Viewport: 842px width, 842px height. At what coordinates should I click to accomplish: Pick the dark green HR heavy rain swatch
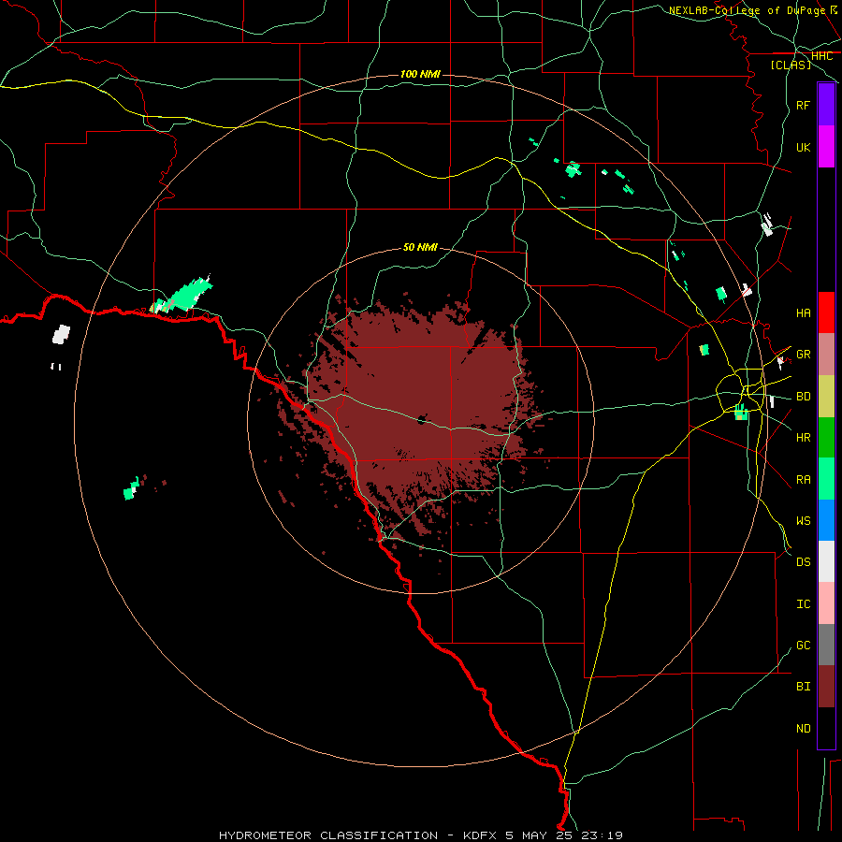tap(826, 437)
